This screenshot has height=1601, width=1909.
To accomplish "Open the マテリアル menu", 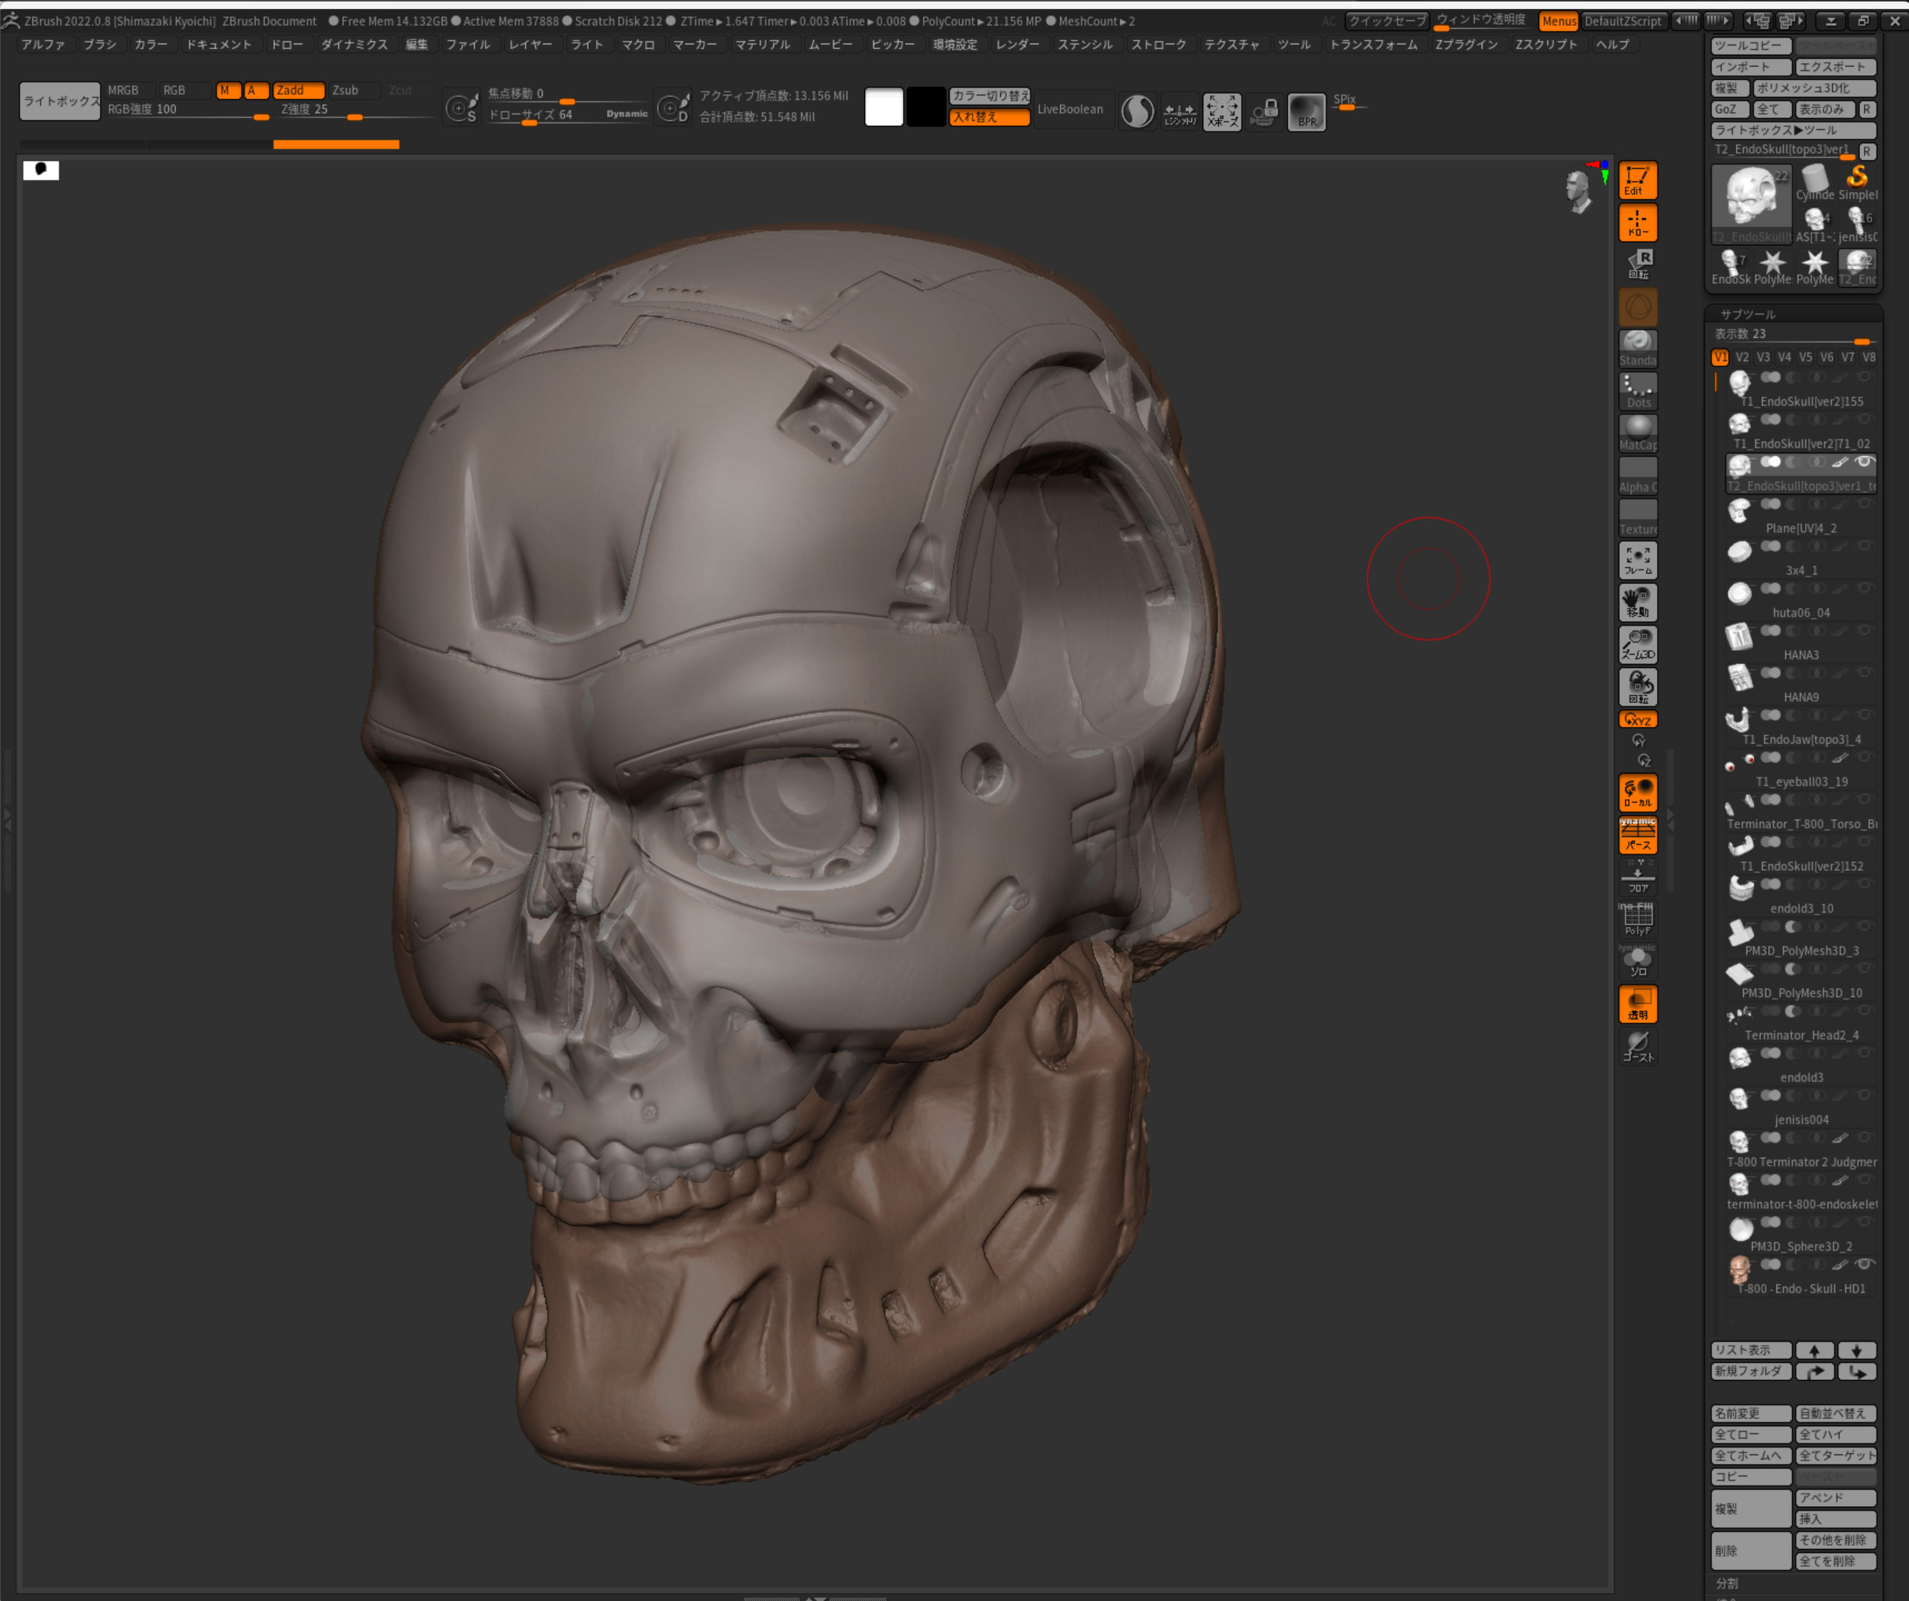I will (763, 44).
